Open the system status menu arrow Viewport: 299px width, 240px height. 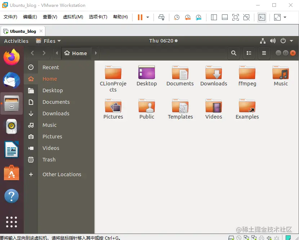tap(291, 41)
